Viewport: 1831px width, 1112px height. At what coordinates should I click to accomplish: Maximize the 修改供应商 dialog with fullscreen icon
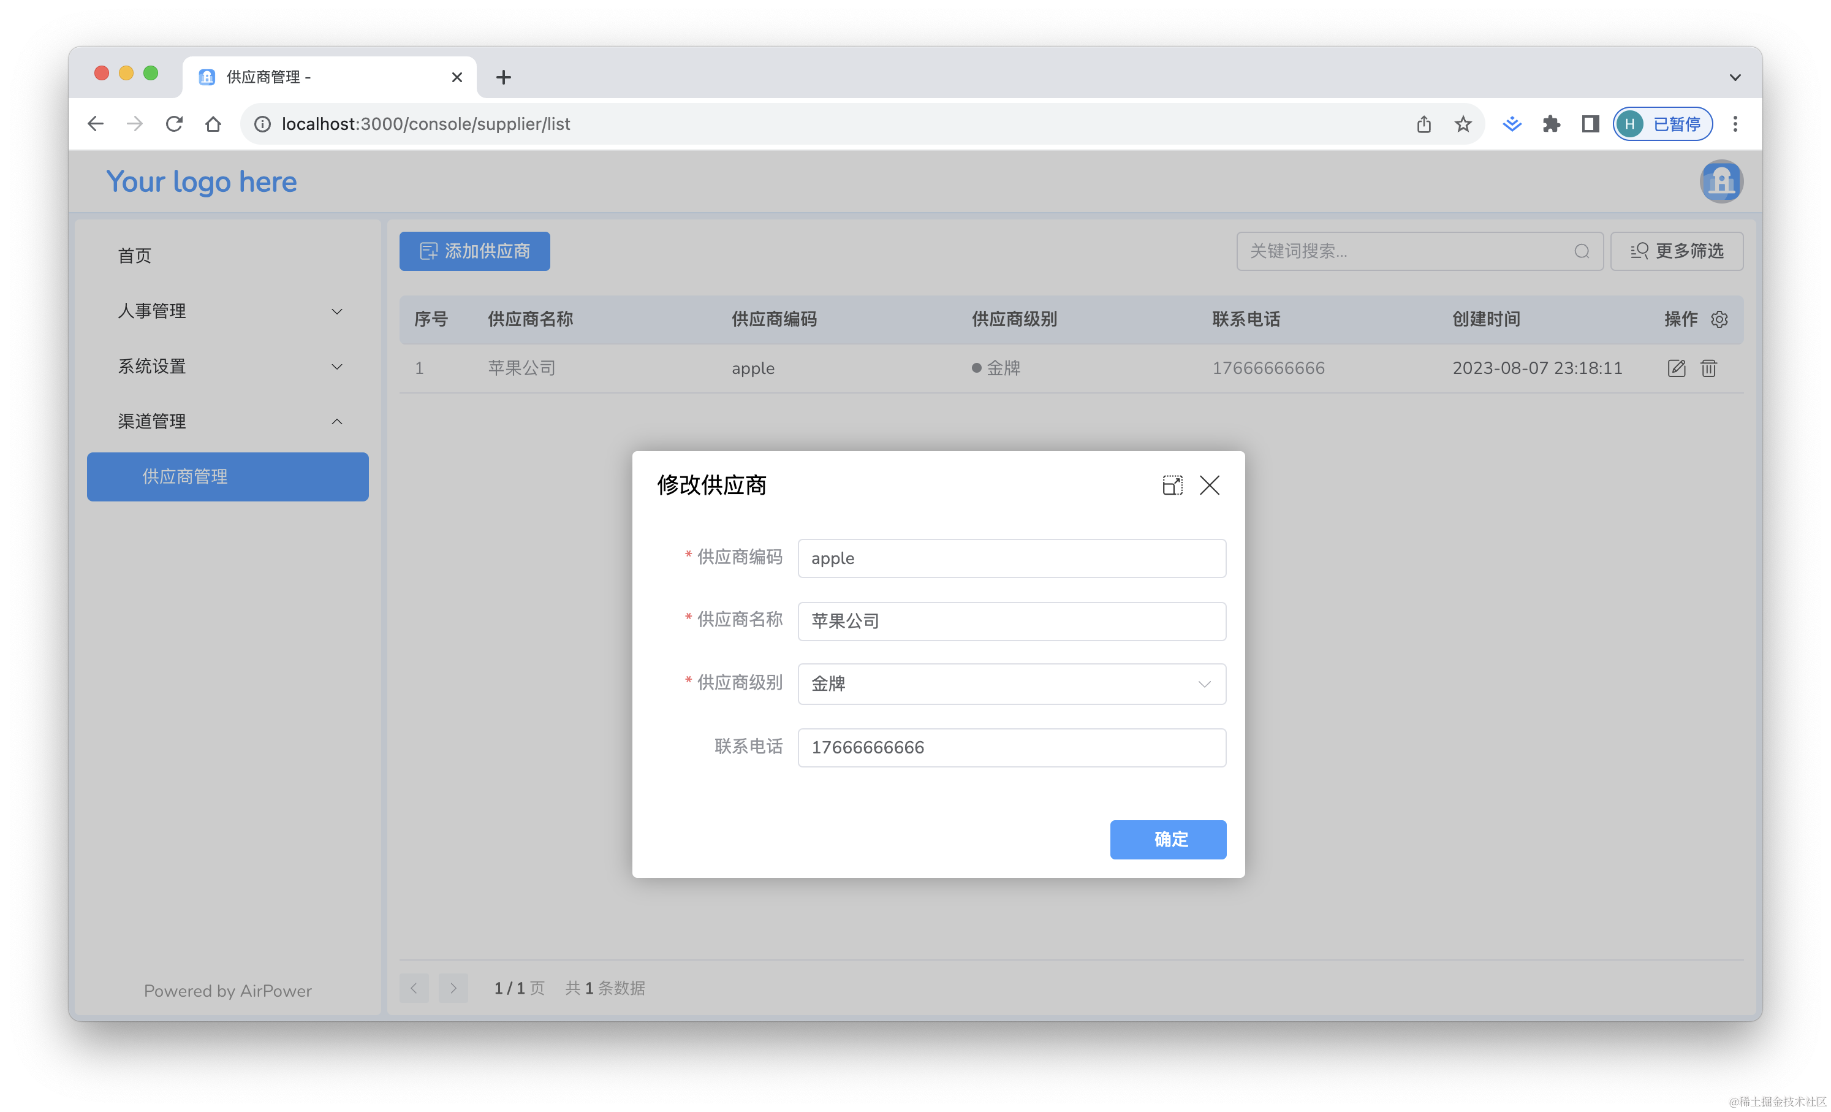tap(1173, 485)
